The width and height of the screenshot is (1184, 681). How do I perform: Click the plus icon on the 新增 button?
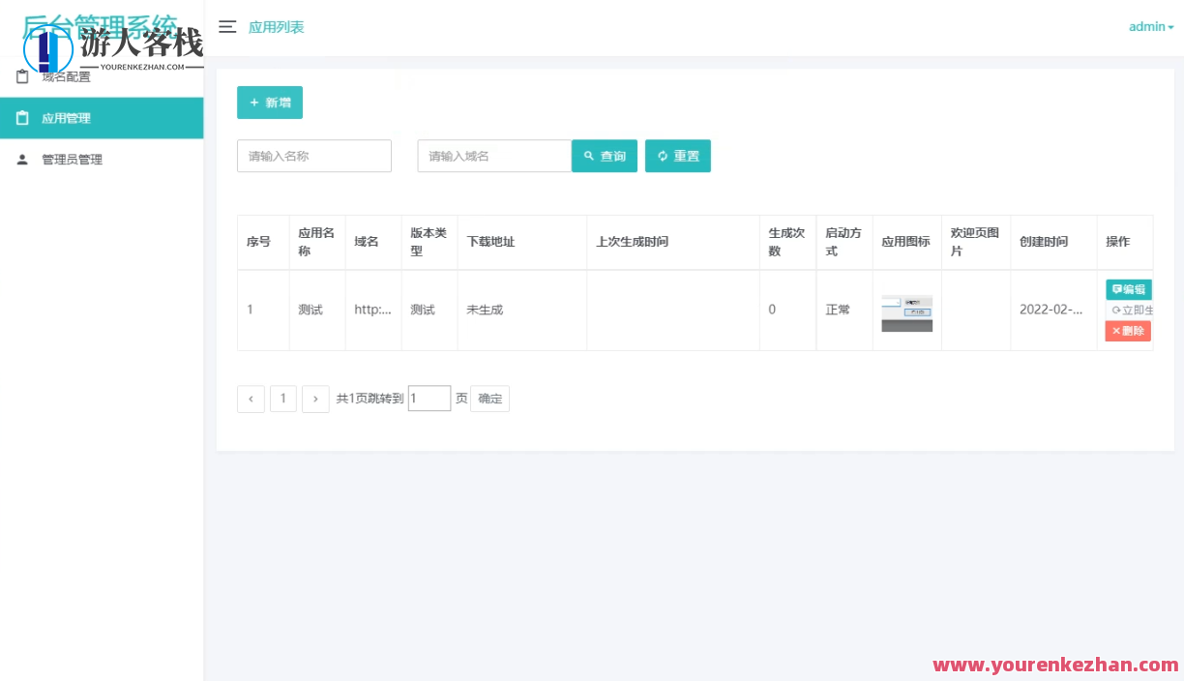[255, 101]
